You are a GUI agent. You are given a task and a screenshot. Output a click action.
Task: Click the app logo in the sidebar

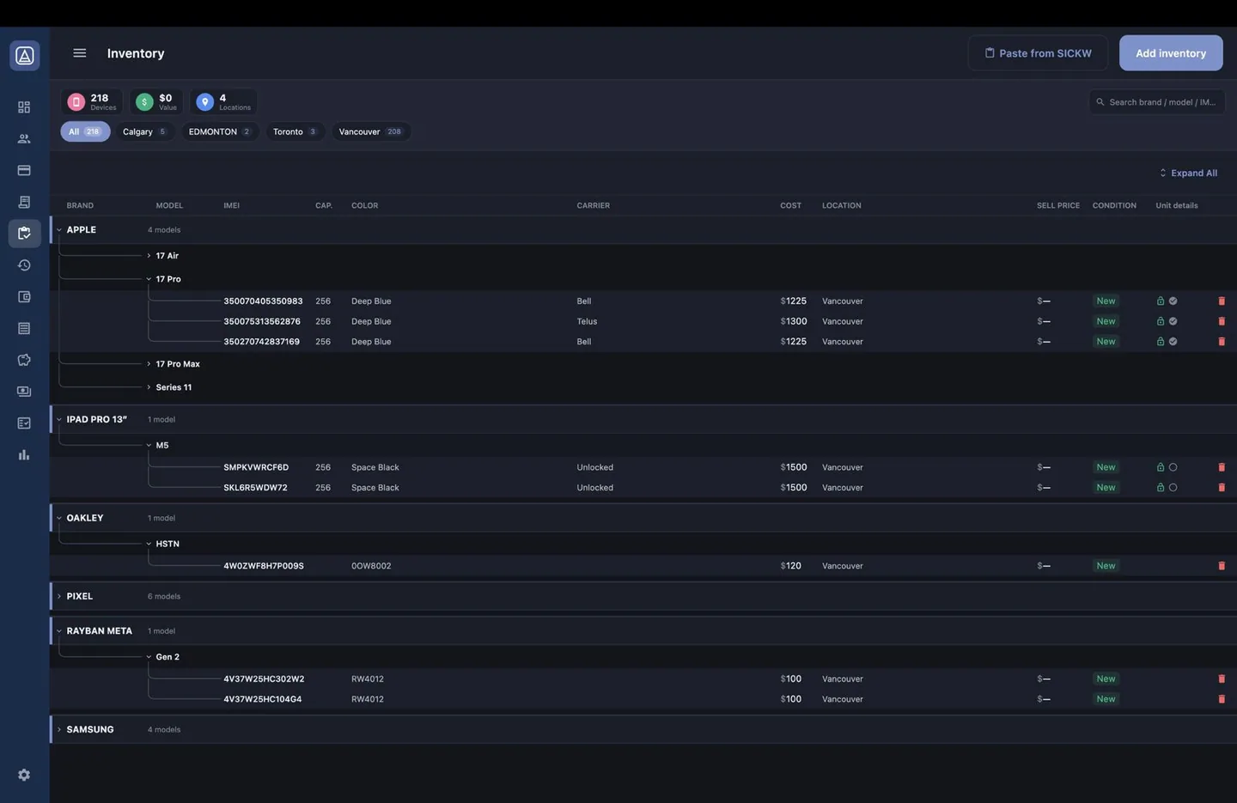coord(25,56)
